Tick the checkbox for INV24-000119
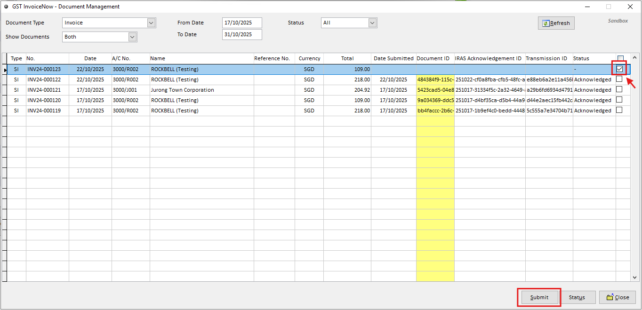Viewport: 642px width, 310px height. tap(619, 110)
